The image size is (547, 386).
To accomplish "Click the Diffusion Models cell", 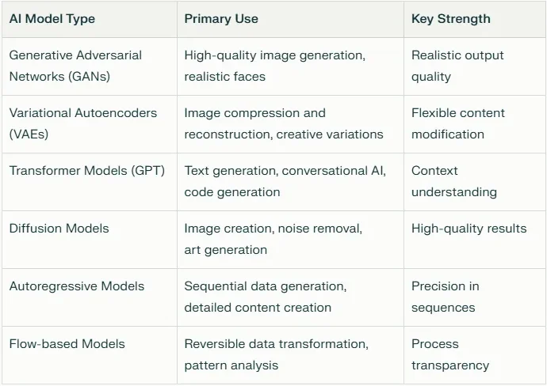I will pos(59,229).
